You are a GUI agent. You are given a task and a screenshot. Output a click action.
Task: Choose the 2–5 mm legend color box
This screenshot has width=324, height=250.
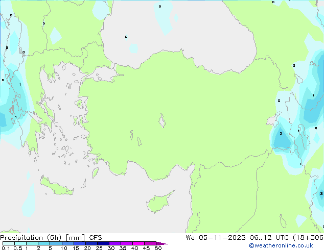(x=44, y=243)
